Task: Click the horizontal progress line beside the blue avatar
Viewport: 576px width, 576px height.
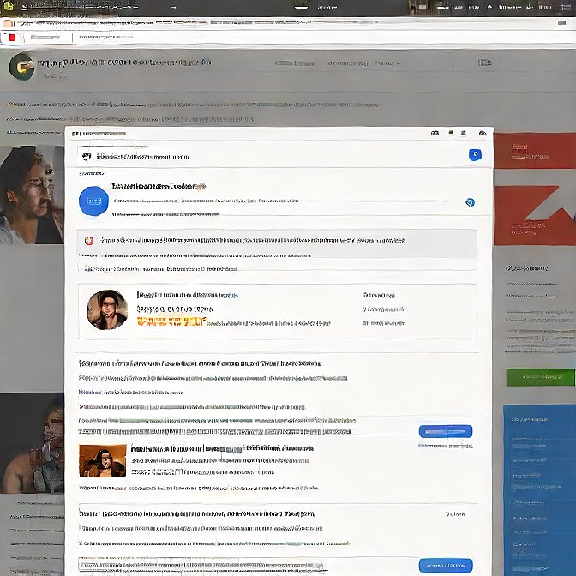Action: [283, 202]
